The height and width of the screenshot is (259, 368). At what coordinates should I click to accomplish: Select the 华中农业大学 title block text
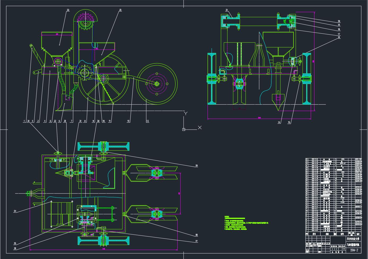tap(354, 239)
